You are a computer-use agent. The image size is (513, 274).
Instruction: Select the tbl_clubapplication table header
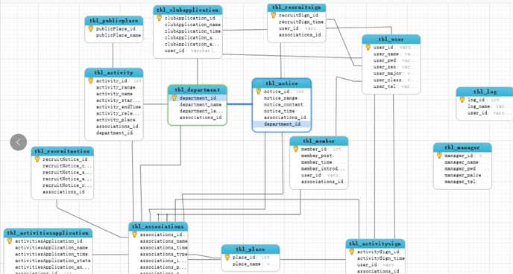tap(188, 10)
